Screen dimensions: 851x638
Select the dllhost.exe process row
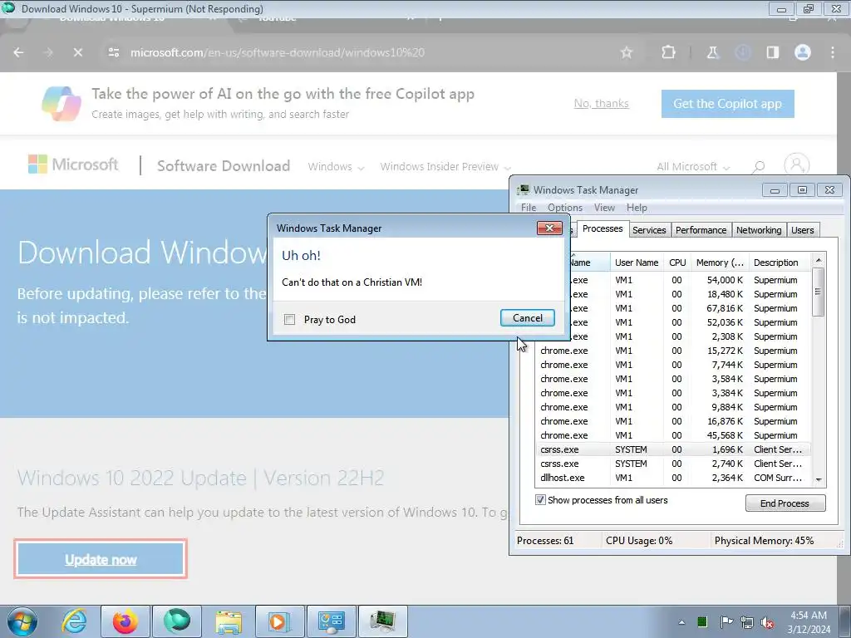(673, 478)
